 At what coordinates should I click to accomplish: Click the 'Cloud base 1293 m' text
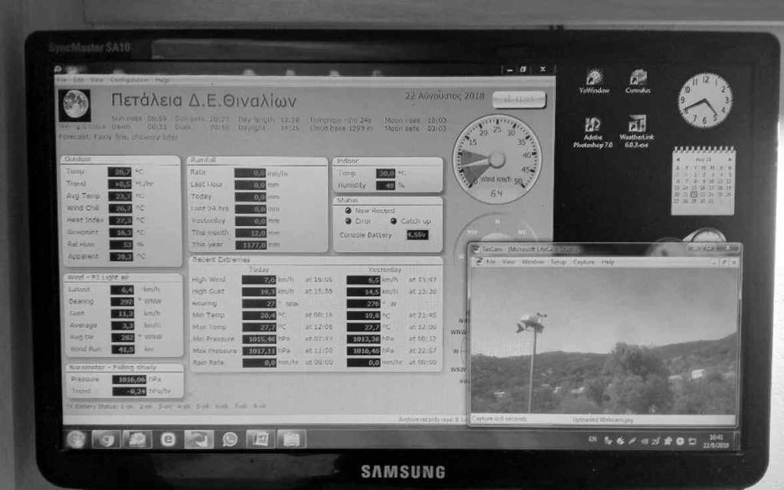tap(341, 129)
